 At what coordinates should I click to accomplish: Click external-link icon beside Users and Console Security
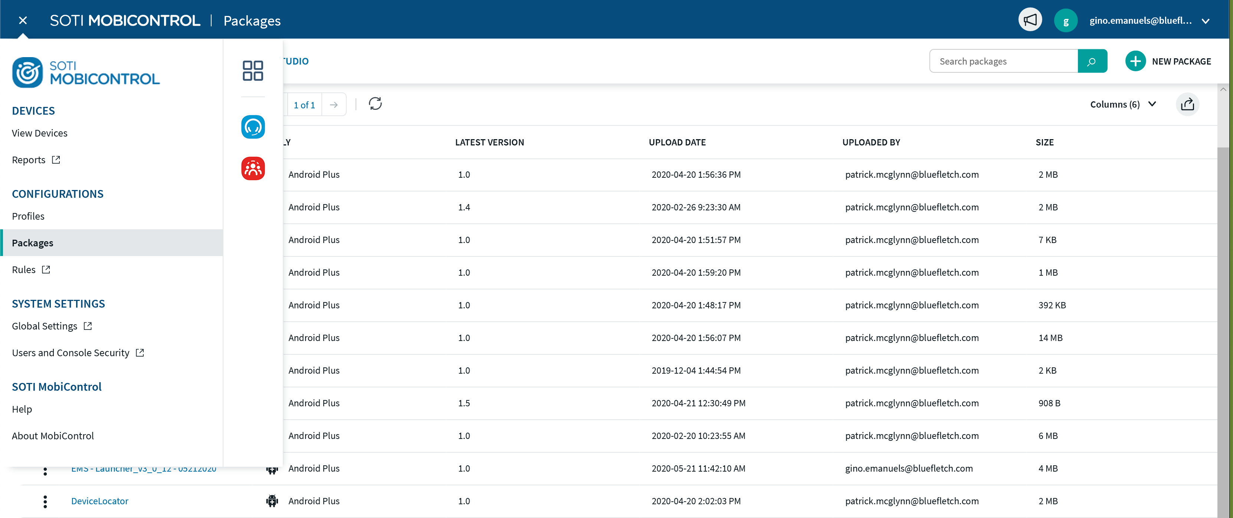tap(140, 353)
